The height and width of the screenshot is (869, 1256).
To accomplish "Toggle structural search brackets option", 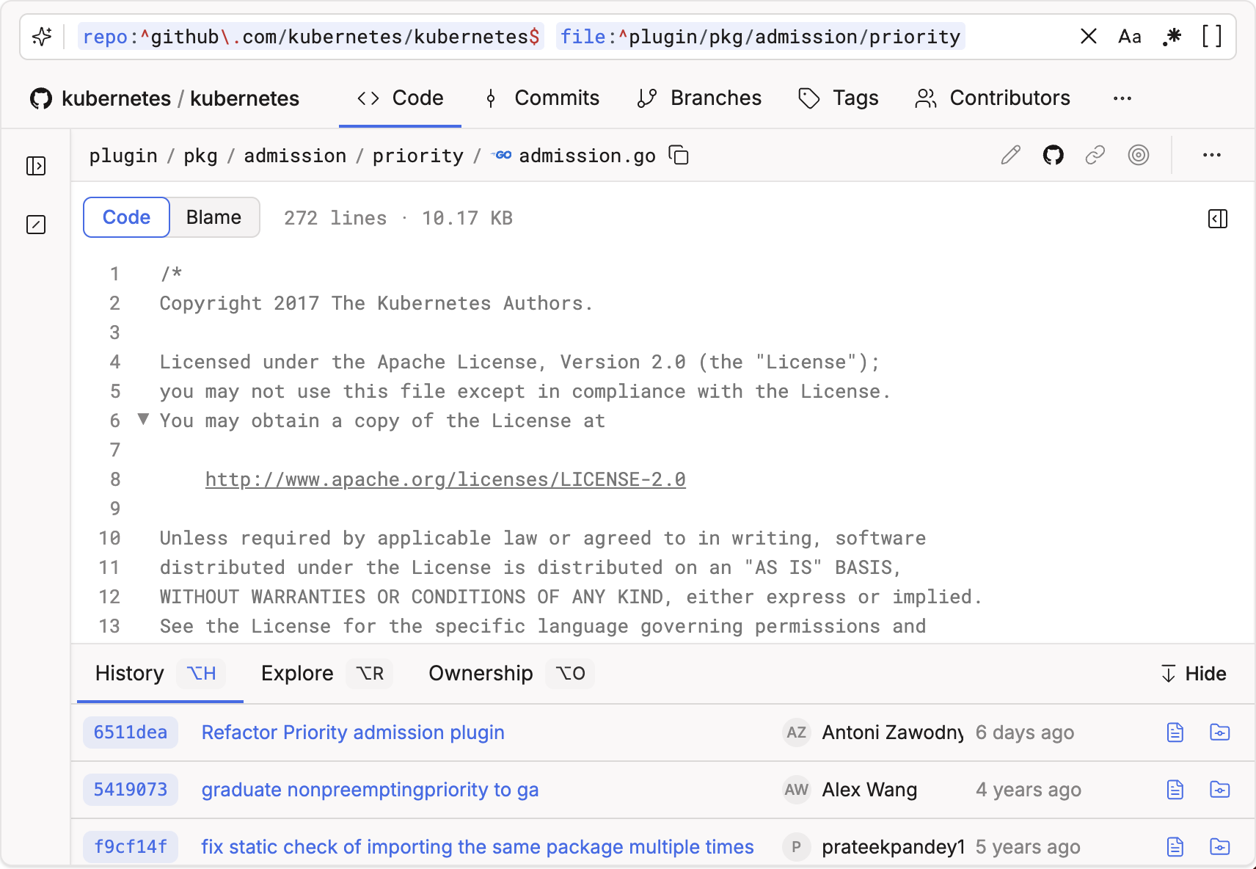I will (x=1212, y=37).
